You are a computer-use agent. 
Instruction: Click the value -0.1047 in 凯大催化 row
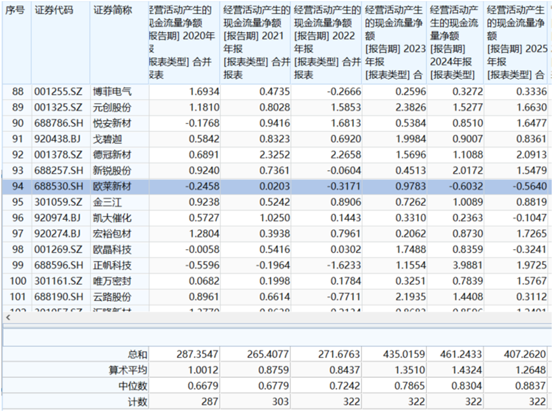[x=529, y=218]
